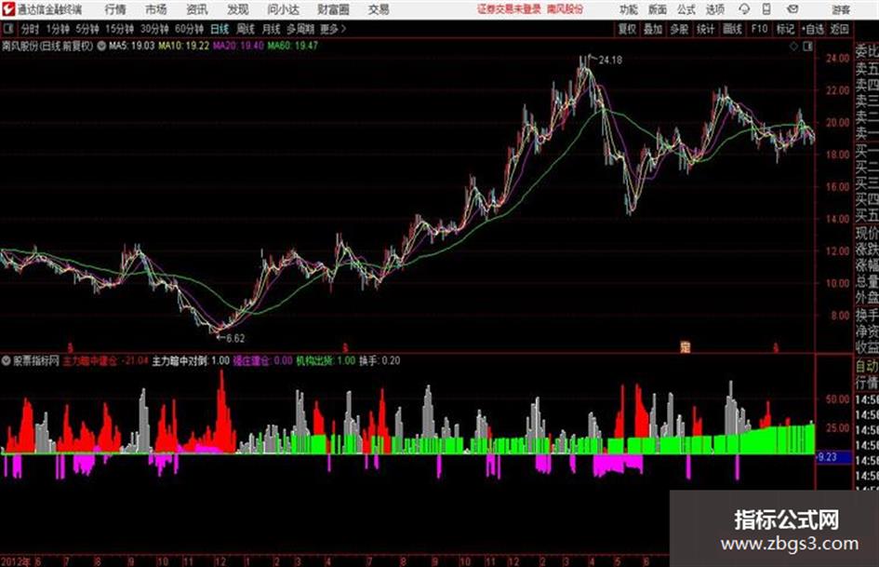Select the 周线 weekly period tab
879x567 pixels.
pos(246,29)
